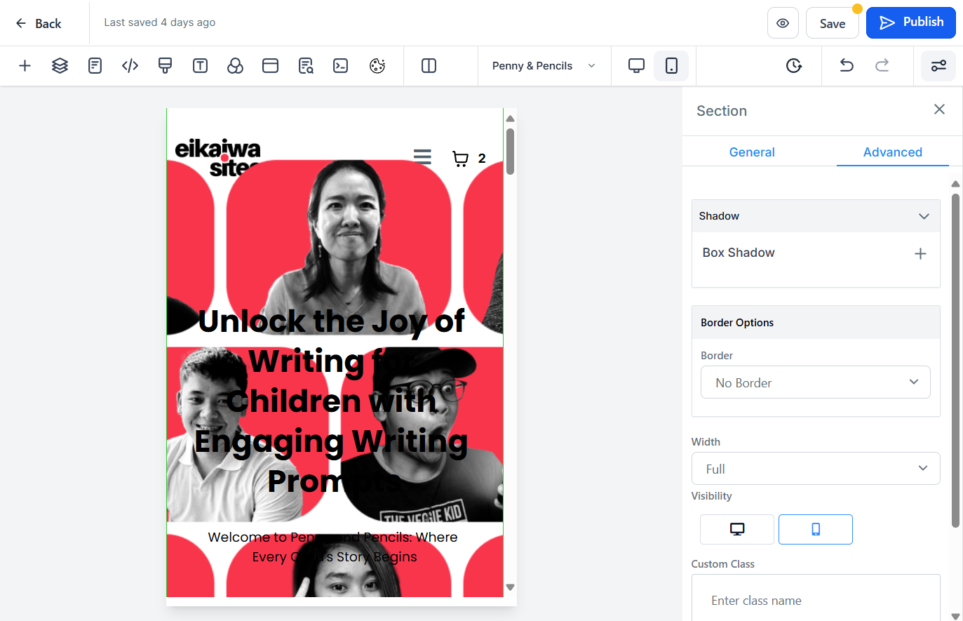The width and height of the screenshot is (963, 621).
Task: Undo the last change
Action: 847,66
